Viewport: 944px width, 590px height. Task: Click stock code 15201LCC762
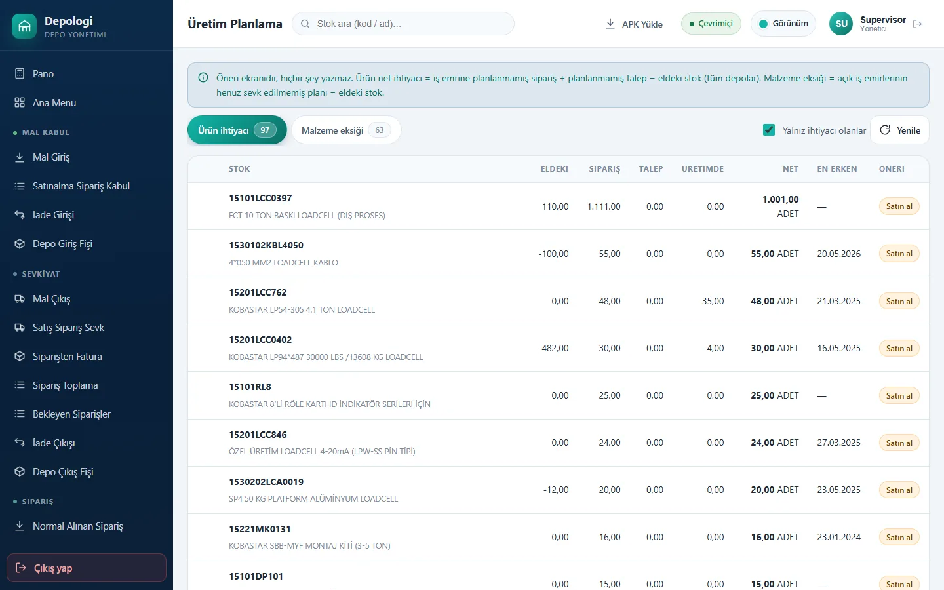coord(258,292)
